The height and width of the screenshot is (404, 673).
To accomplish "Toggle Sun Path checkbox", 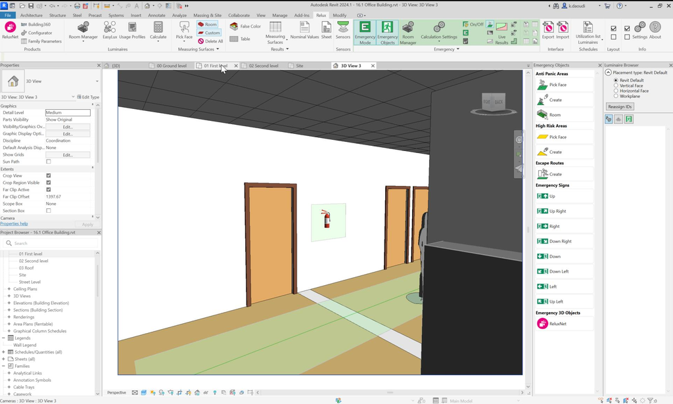I will coord(49,162).
